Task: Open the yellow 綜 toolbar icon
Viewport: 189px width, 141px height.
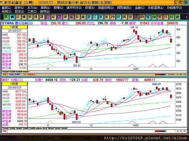Action: click(54, 17)
